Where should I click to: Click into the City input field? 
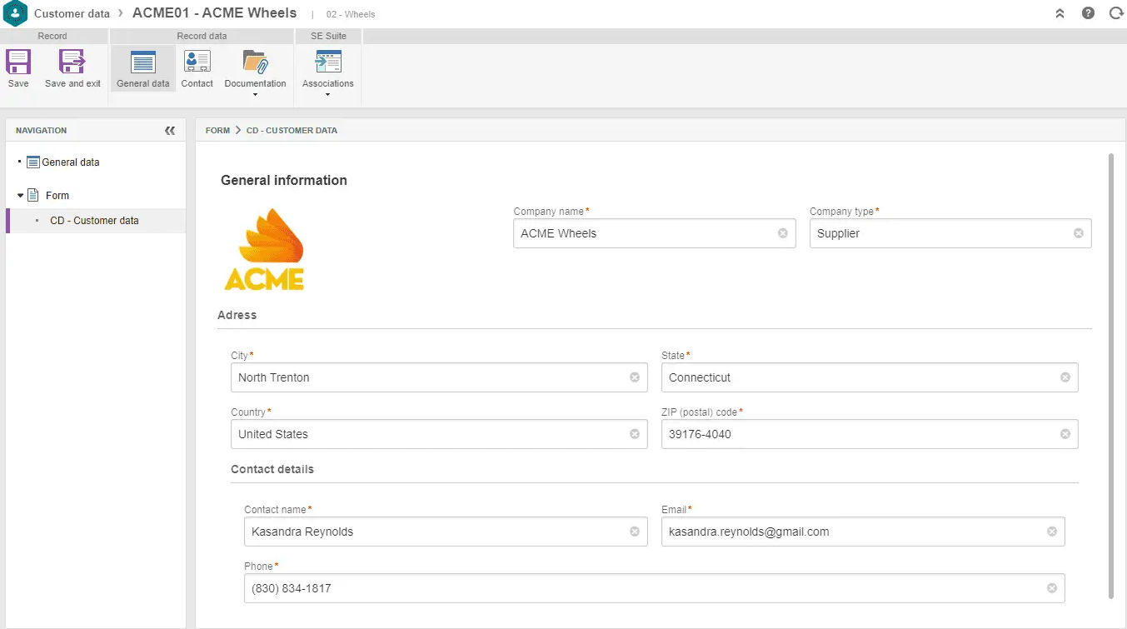point(429,377)
